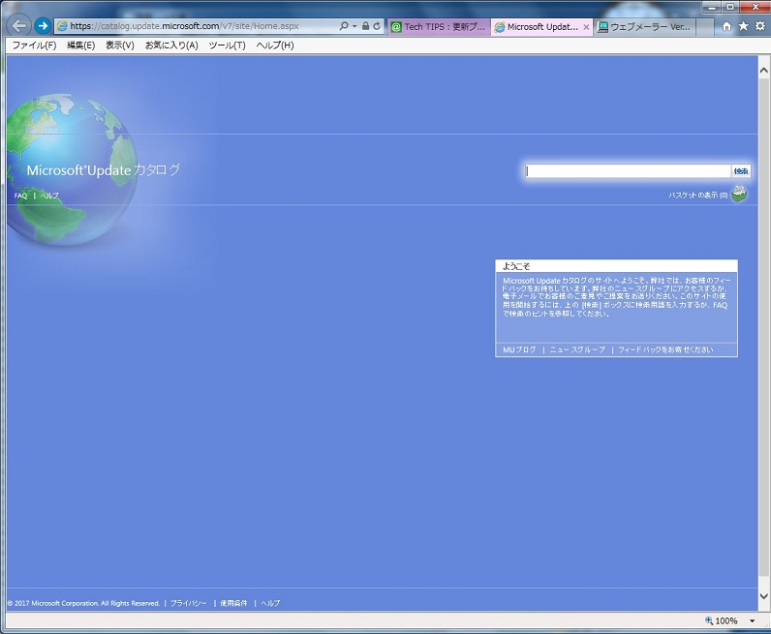
Task: Click the security lock icon in address bar
Action: coord(365,25)
